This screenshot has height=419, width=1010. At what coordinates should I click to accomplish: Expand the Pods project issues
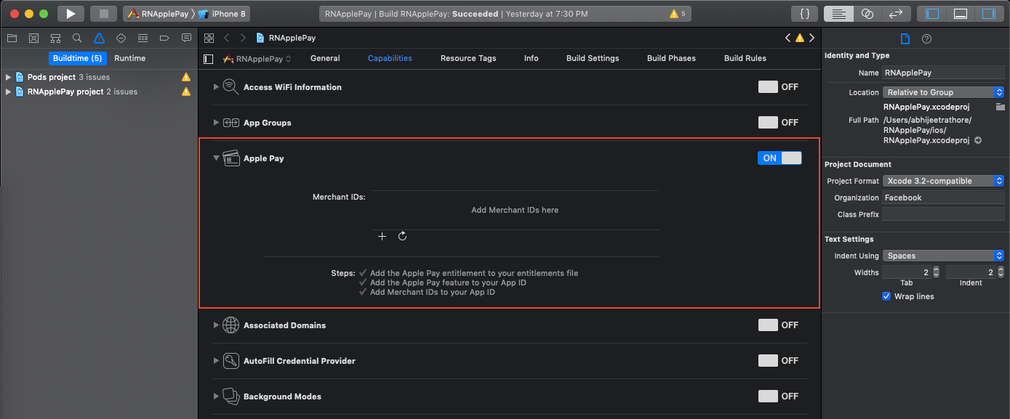pos(8,77)
